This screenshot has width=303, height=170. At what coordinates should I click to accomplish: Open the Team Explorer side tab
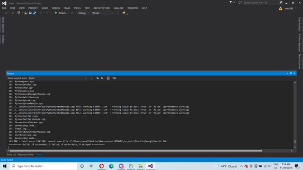(x=300, y=61)
